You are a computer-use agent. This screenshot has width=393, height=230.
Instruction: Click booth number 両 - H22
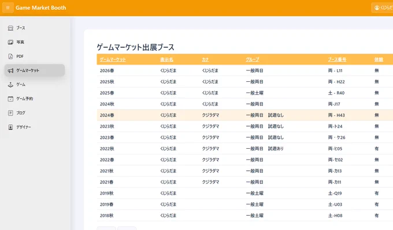336,82
